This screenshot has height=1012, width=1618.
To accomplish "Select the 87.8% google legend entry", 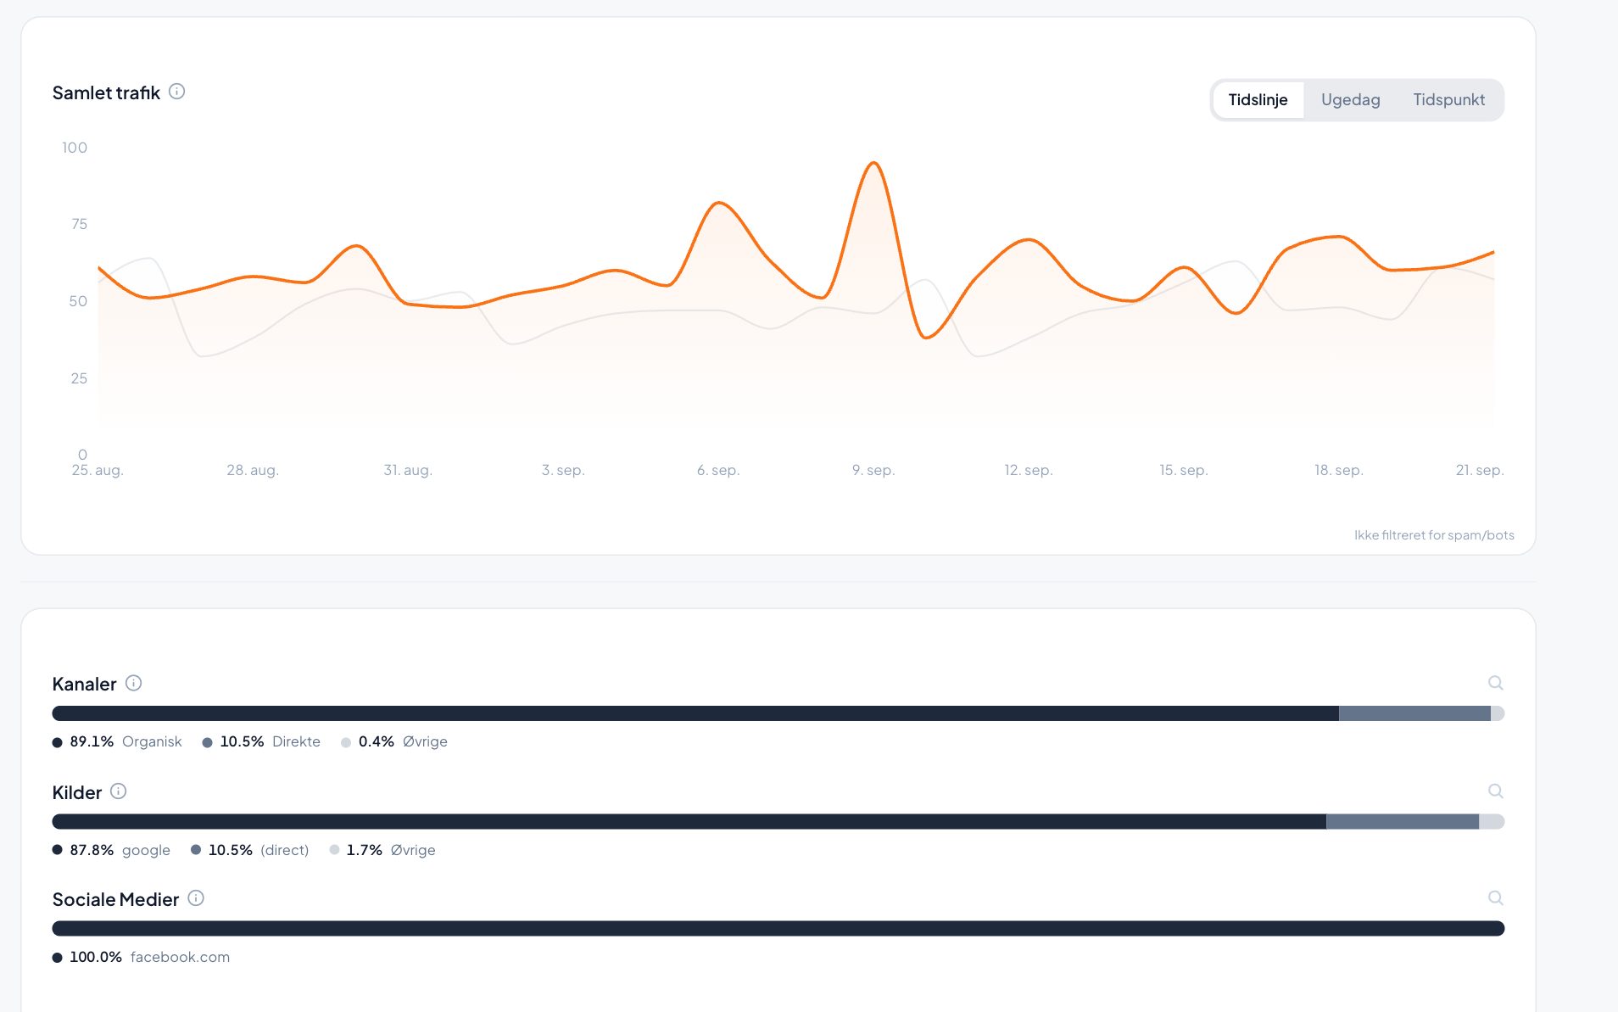I will click(111, 850).
